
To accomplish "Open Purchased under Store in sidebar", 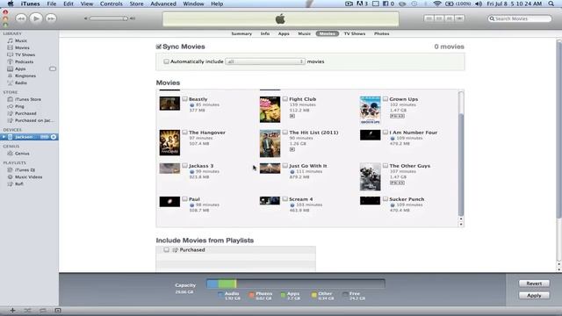I will point(25,113).
